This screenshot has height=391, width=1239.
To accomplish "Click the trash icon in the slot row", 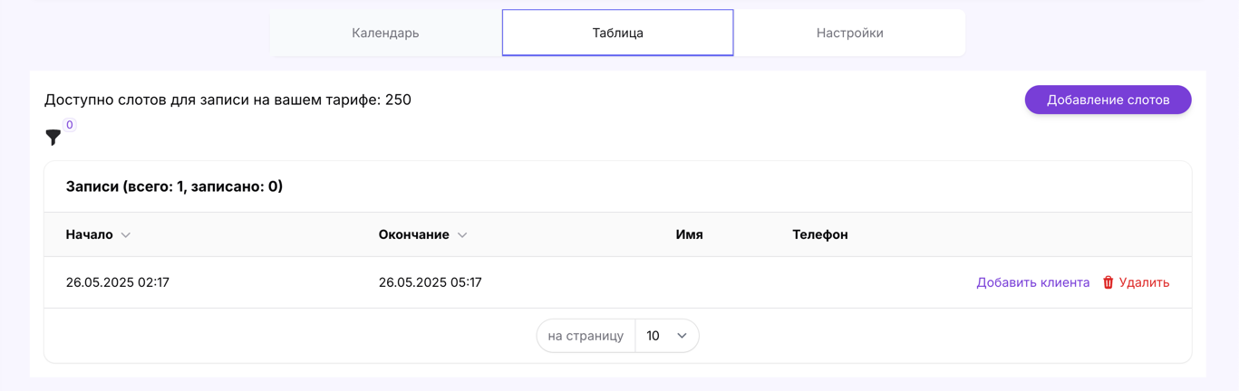I will pos(1108,282).
